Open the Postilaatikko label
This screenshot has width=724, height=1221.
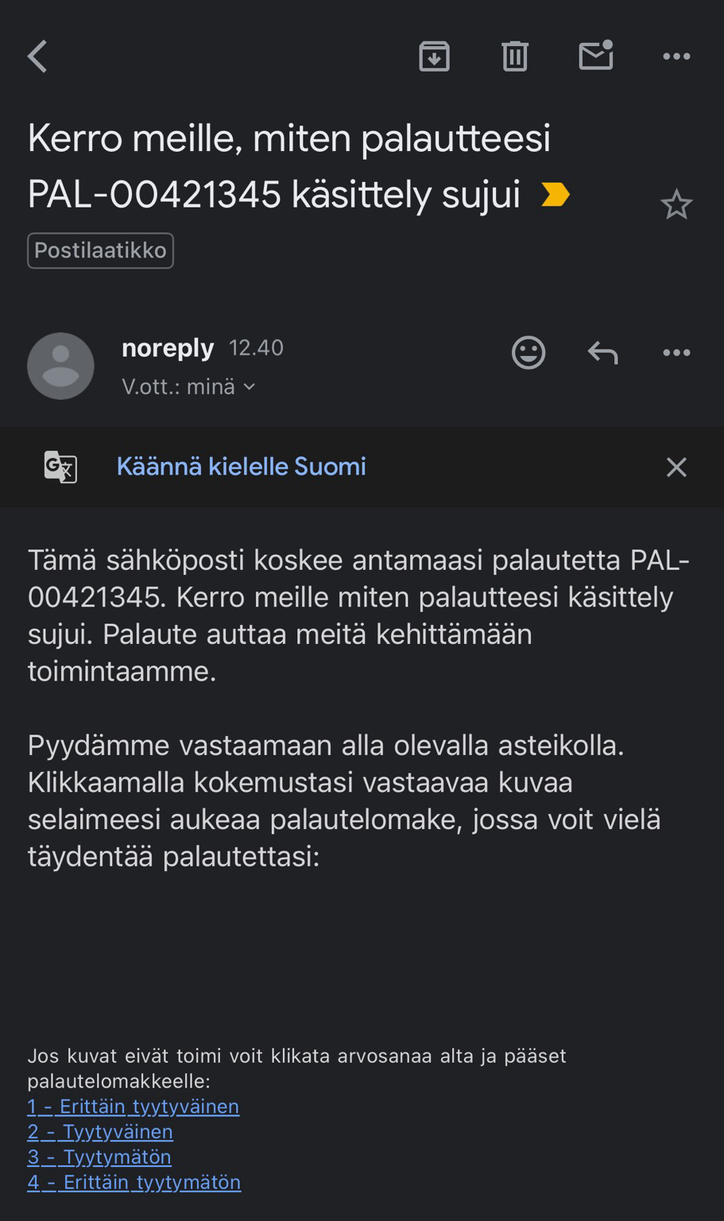[100, 250]
